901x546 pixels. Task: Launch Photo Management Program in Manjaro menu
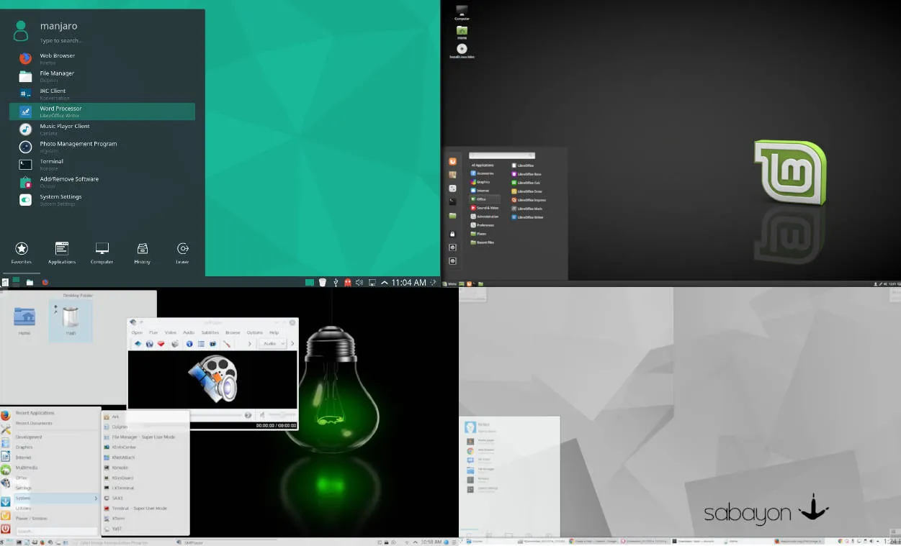(102, 147)
